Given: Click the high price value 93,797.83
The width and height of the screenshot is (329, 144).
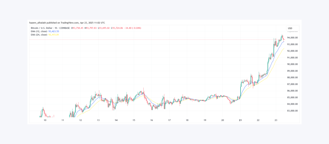Looking at the screenshot, I should point(91,28).
